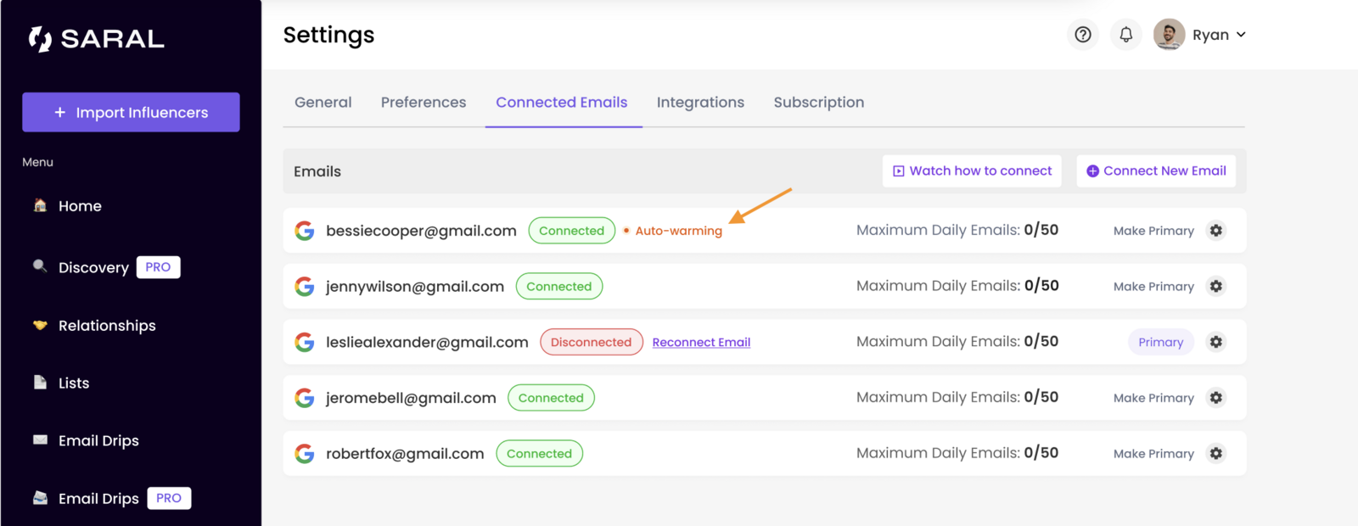Click the SARAL logo in sidebar

point(96,39)
